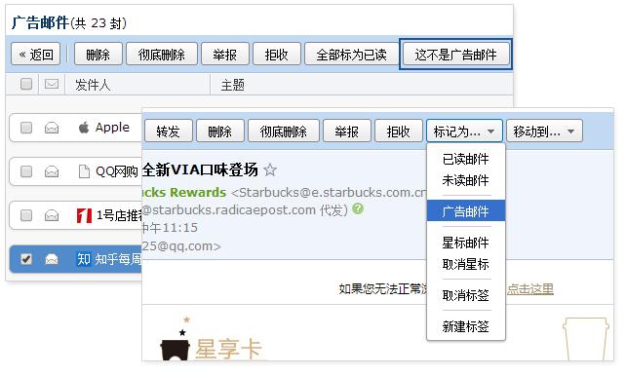This screenshot has height=376, width=626.
Task: Click 拒收 in the email view toolbar
Action: [x=398, y=131]
